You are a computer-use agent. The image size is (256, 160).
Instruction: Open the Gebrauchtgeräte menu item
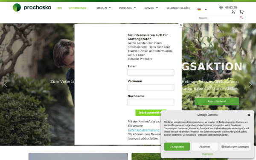pos(178,8)
